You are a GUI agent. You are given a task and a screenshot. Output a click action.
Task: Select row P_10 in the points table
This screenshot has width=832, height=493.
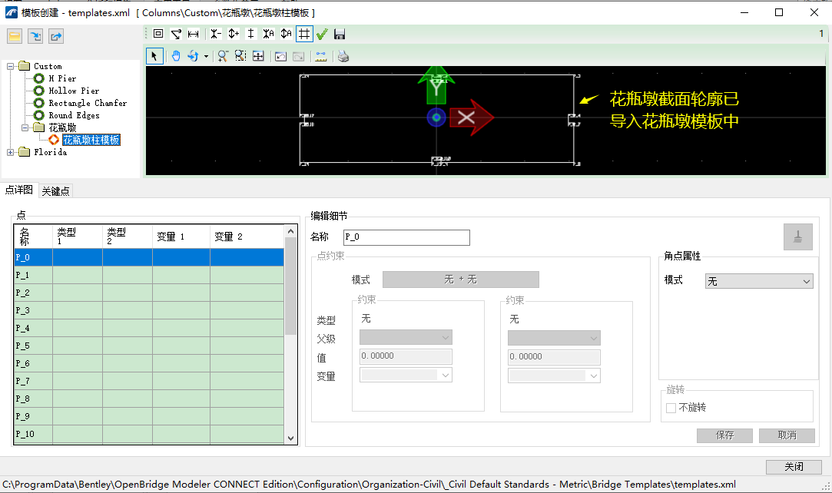149,434
